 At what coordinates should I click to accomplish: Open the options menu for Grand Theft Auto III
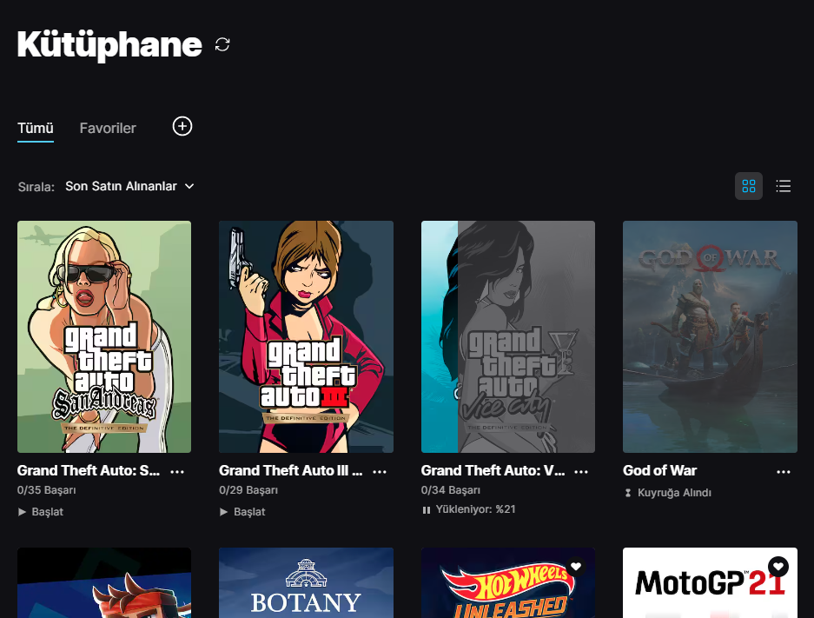coord(380,472)
